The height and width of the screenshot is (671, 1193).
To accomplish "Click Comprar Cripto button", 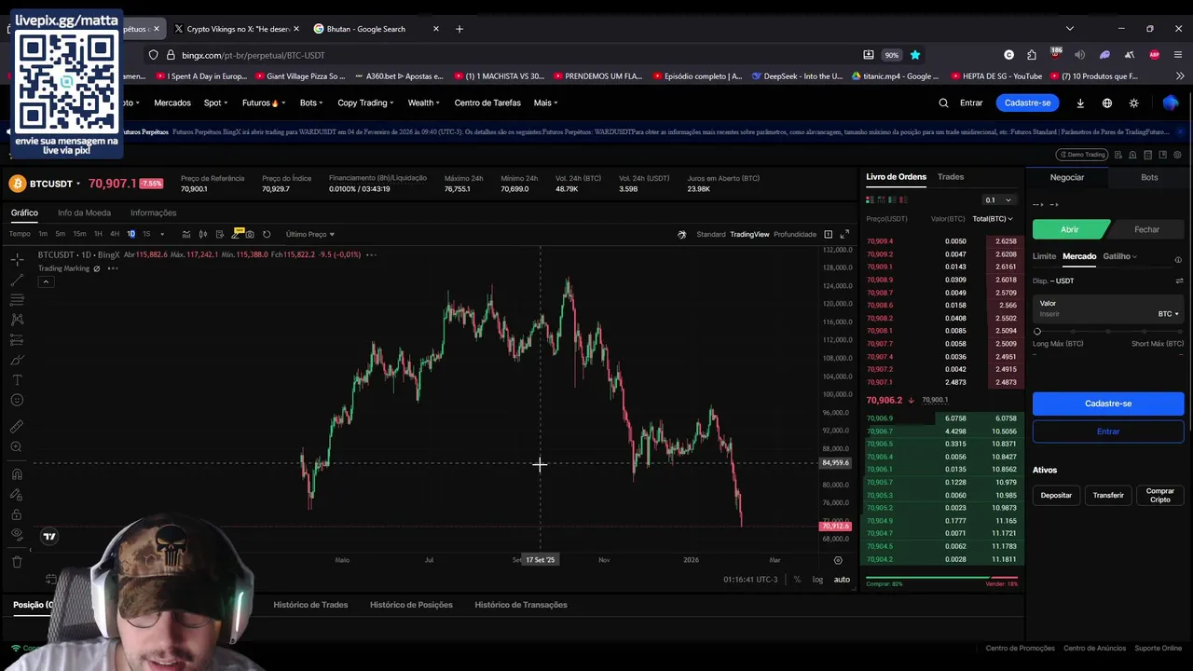I will (x=1160, y=495).
